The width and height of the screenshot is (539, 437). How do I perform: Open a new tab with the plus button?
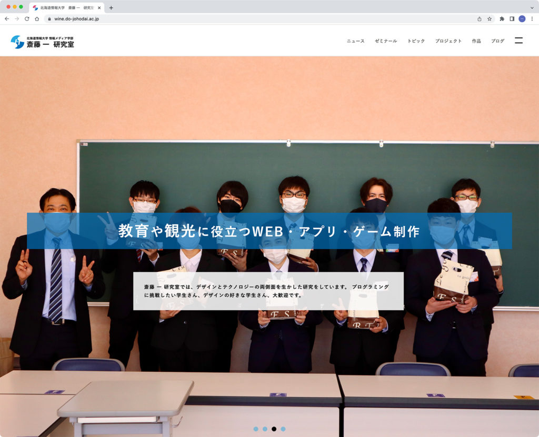click(x=111, y=7)
